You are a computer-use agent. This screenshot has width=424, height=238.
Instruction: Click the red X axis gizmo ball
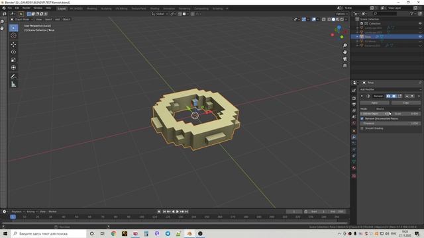pos(333,34)
